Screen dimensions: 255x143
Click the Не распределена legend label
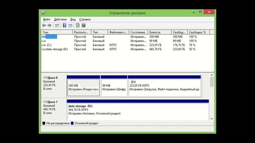[x=58, y=123]
